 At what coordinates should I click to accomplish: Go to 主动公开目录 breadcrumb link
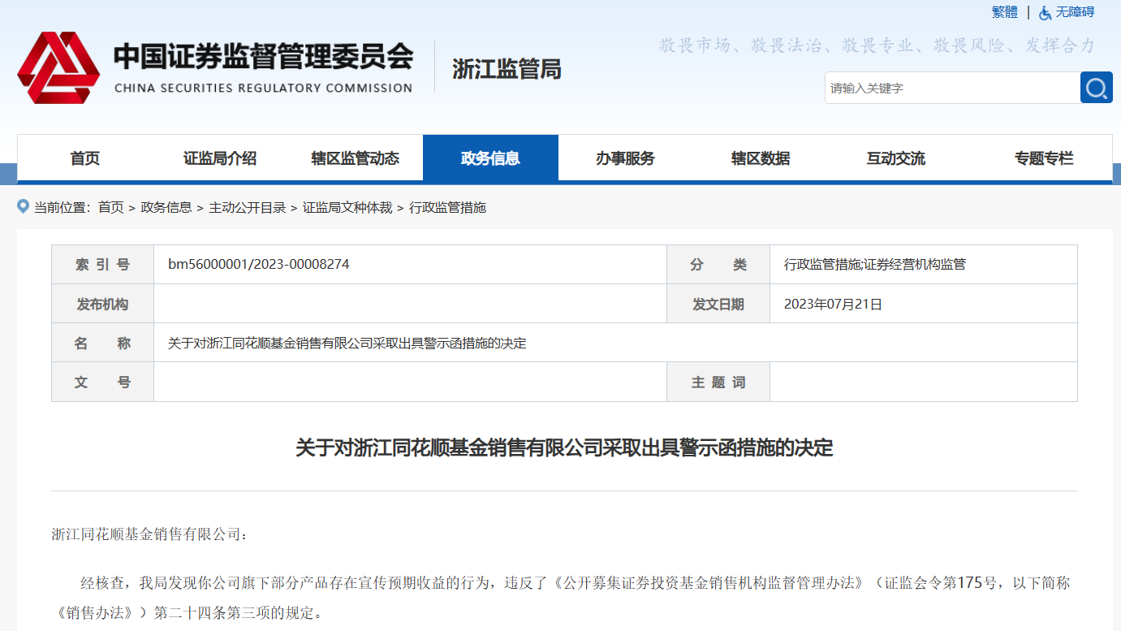[x=248, y=208]
